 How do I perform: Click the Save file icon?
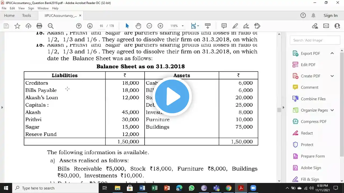pyautogui.click(x=6, y=26)
